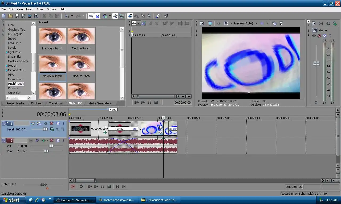
Task: Open project Properties icon in toolbar
Action: [x=36, y=16]
